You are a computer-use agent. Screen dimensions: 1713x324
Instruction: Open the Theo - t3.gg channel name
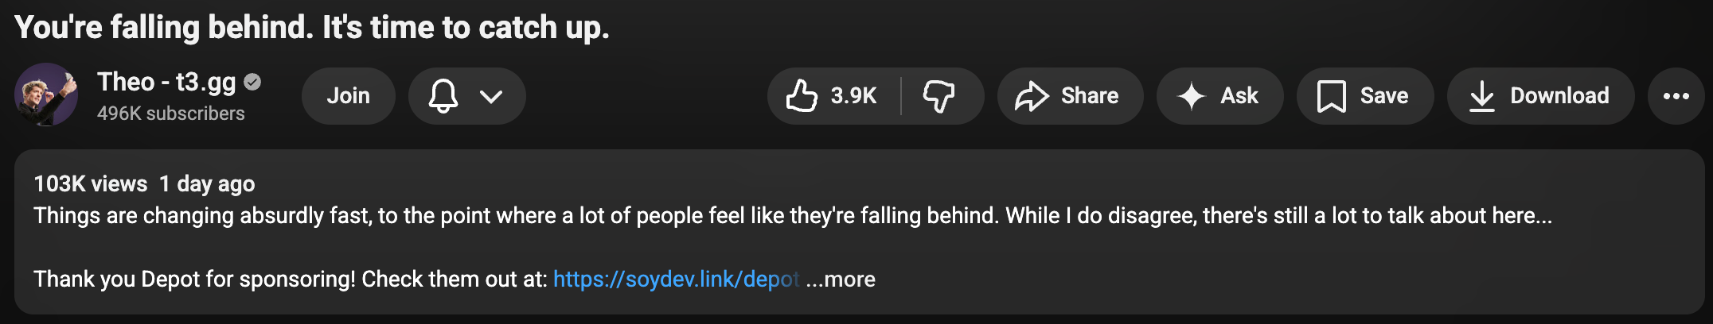(x=166, y=82)
